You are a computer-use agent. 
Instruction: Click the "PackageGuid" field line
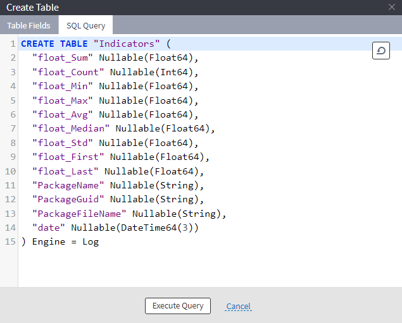118,199
